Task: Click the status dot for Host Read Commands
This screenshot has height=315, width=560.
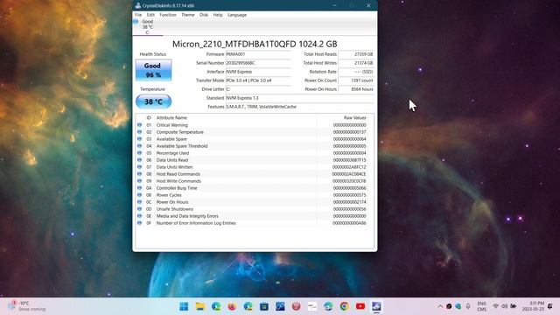Action: 140,174
